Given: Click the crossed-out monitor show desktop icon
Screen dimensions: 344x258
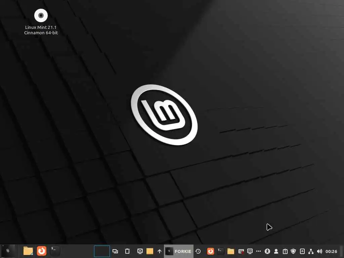Looking at the screenshot, I should [x=140, y=251].
